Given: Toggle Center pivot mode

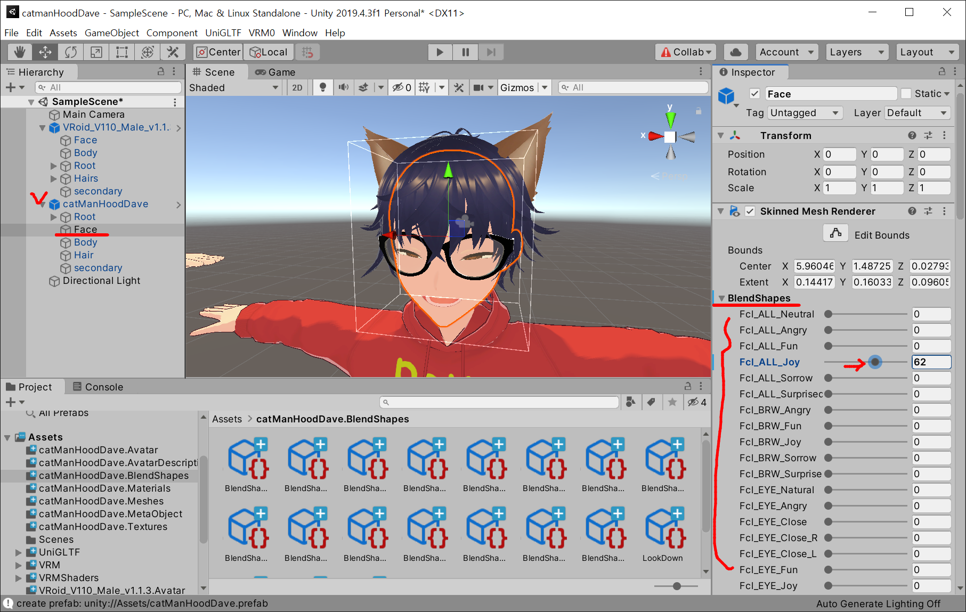Looking at the screenshot, I should (x=218, y=52).
